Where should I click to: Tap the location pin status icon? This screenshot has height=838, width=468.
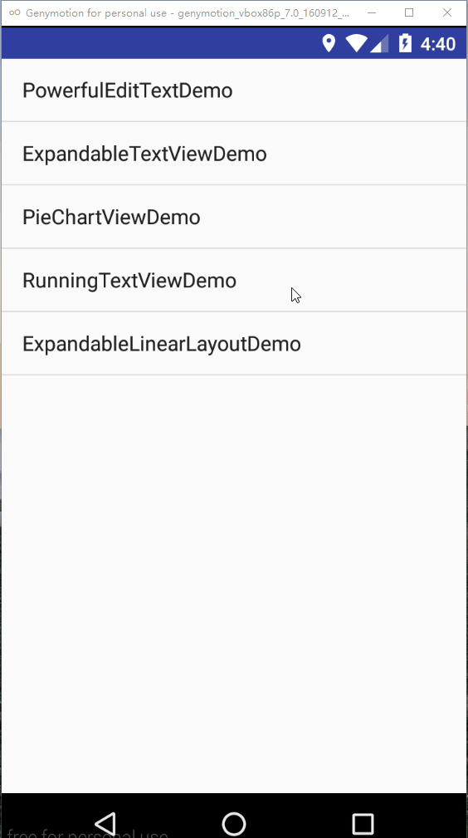tap(329, 43)
